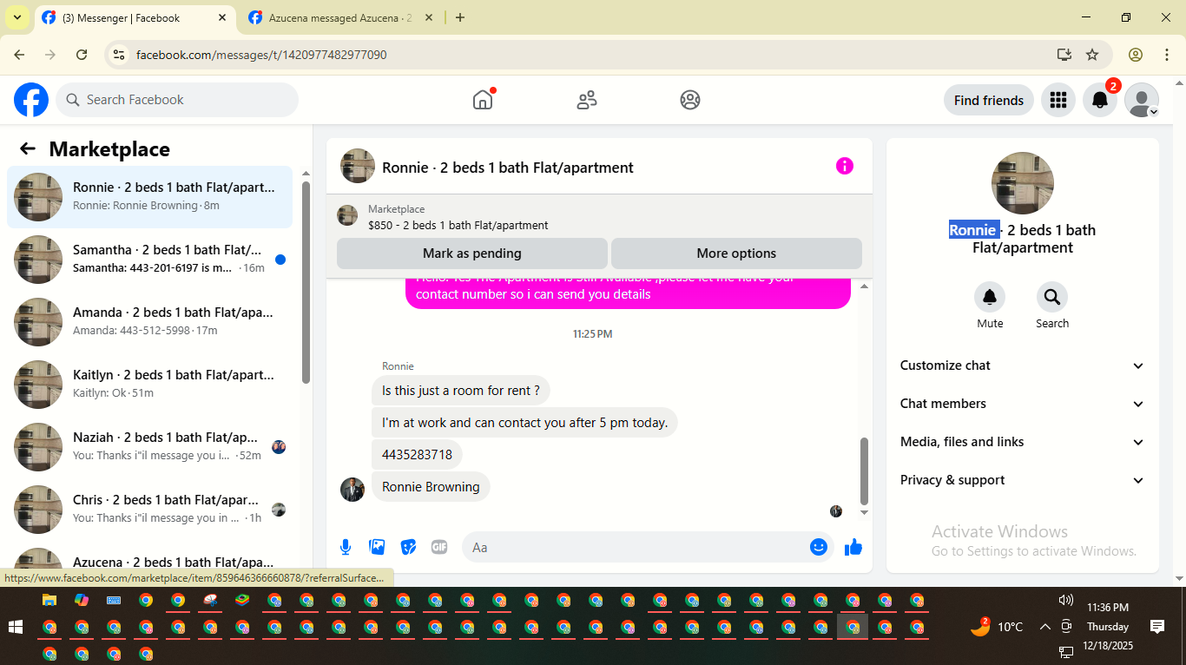Open Samantha conversation in the list
Viewport: 1186px width, 665px height.
pyautogui.click(x=149, y=260)
